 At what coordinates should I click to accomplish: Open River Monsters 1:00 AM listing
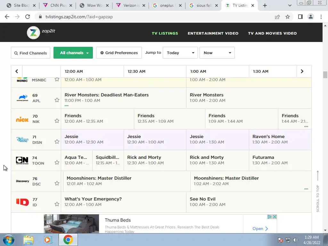(x=249, y=98)
